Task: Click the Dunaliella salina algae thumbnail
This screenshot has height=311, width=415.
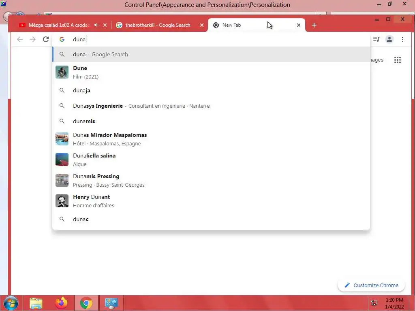Action: [x=62, y=160]
